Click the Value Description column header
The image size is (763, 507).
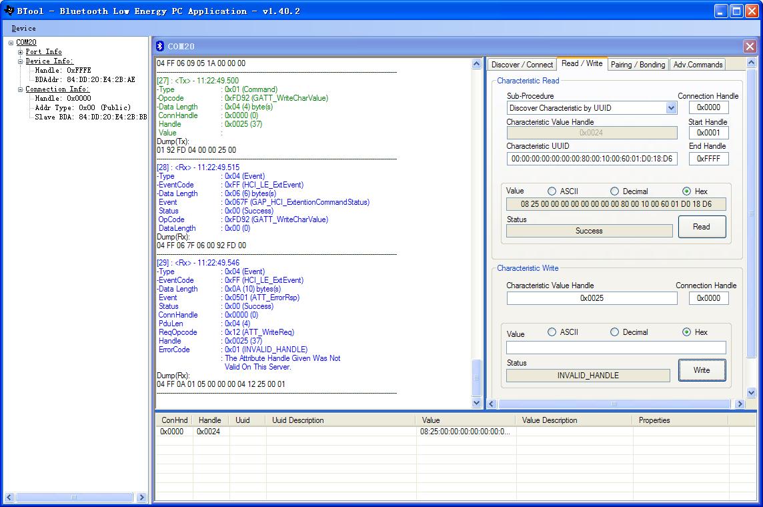tap(574, 420)
